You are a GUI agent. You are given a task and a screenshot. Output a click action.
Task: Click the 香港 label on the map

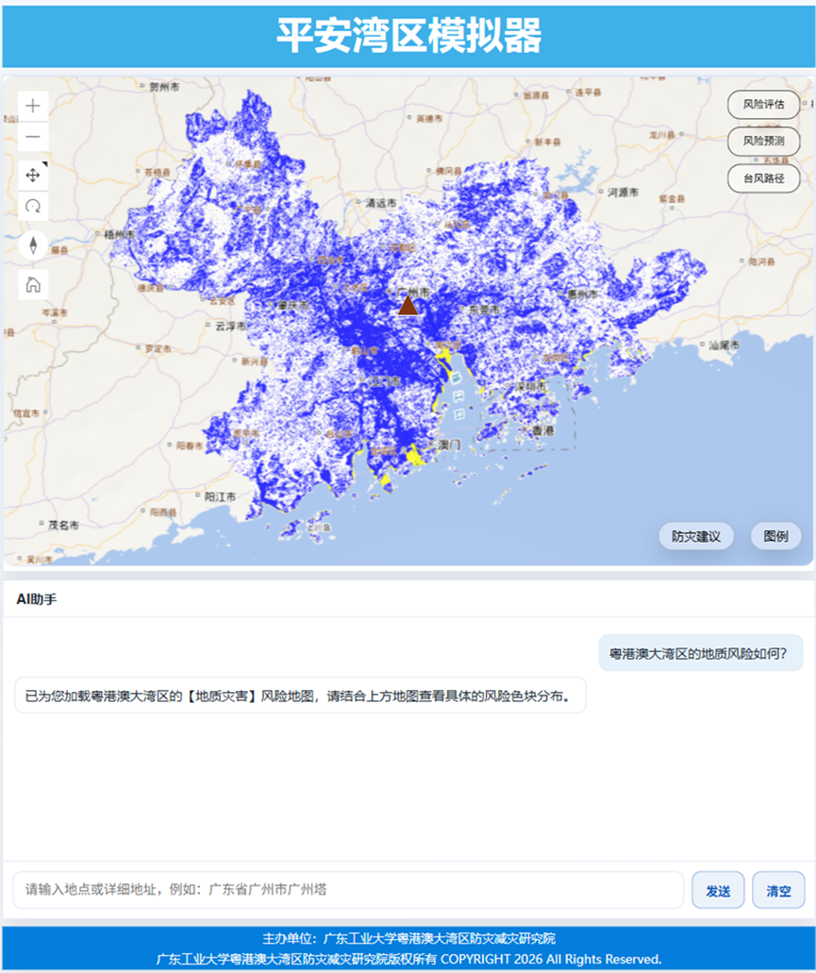543,430
